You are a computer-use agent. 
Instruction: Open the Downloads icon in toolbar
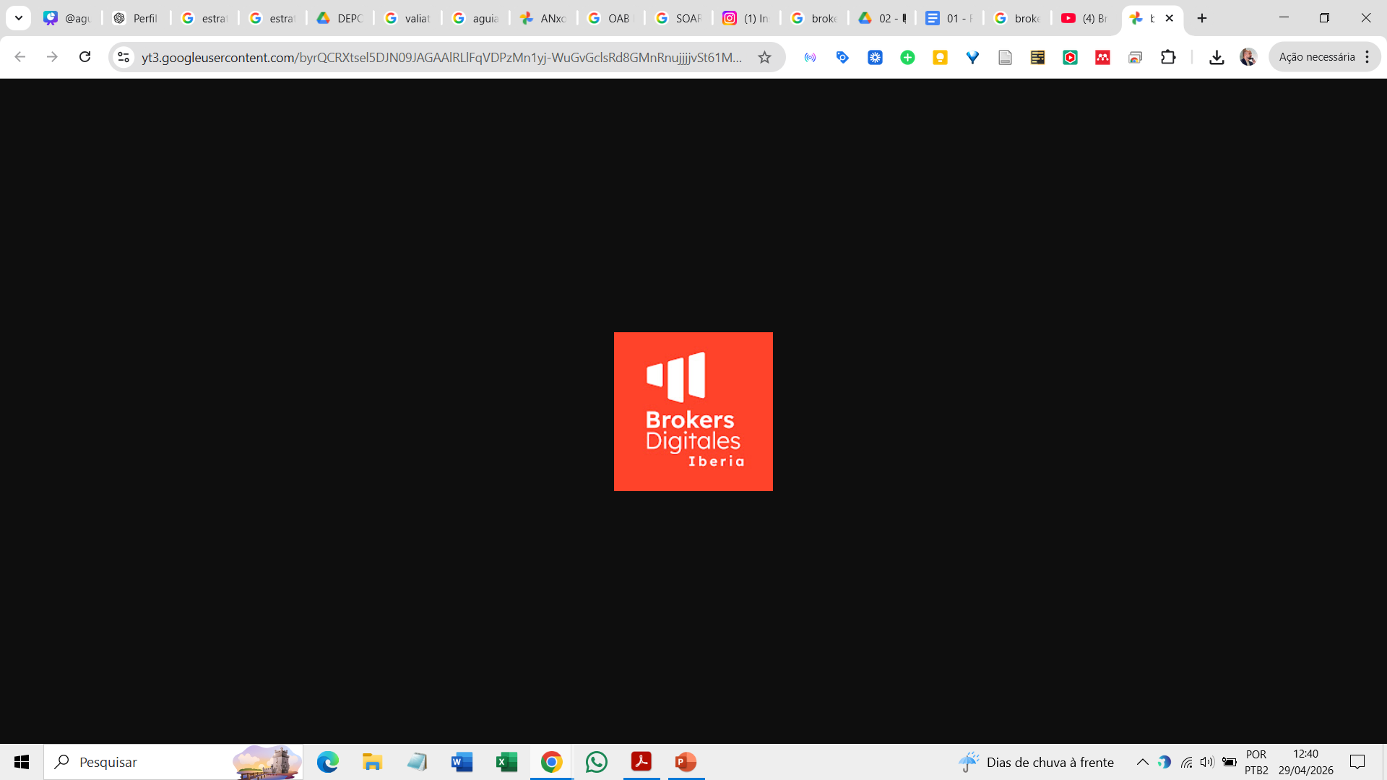click(x=1217, y=57)
